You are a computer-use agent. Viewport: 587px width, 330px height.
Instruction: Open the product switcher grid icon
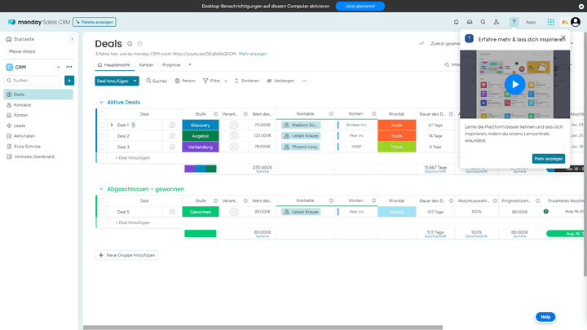click(551, 22)
